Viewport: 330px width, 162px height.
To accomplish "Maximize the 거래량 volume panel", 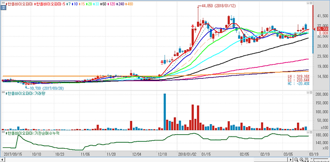I will coord(311,92).
